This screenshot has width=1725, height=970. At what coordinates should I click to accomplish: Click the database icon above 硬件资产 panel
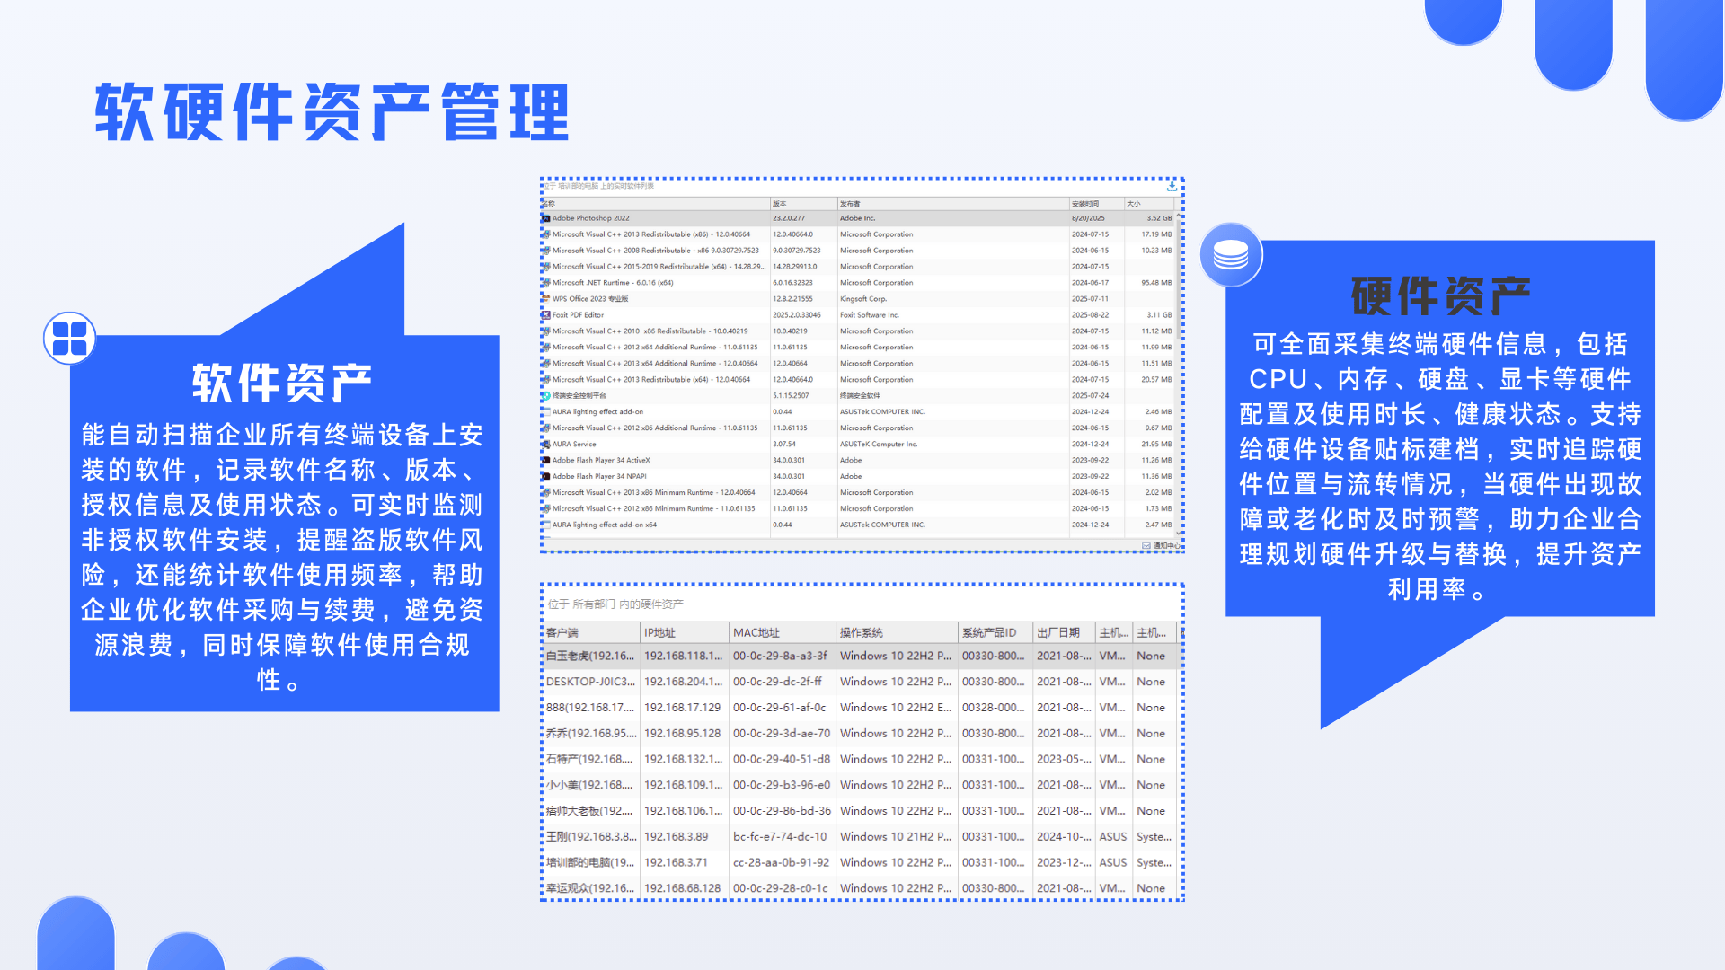click(1231, 254)
